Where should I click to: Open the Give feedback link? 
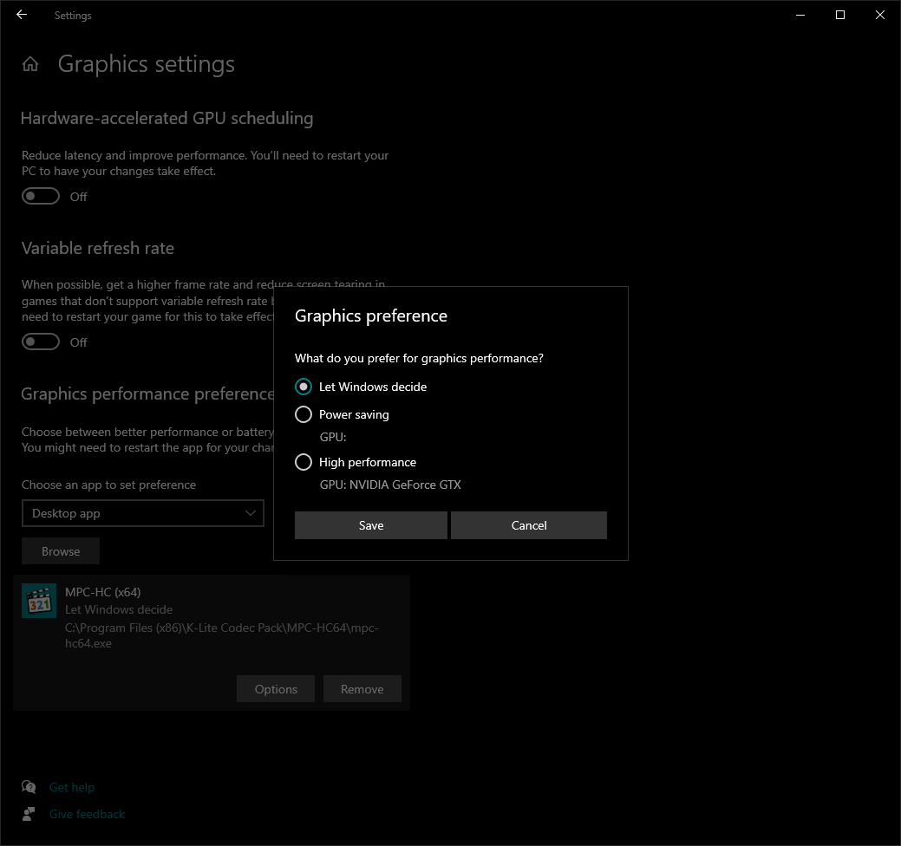[87, 813]
